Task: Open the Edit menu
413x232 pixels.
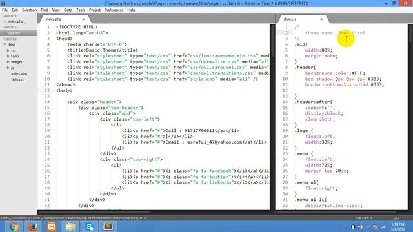Action: (15, 10)
